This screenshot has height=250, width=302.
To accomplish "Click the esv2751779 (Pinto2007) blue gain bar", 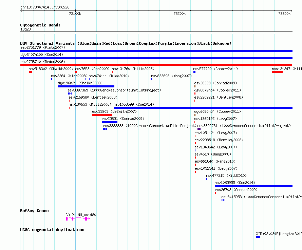I will point(156,51).
